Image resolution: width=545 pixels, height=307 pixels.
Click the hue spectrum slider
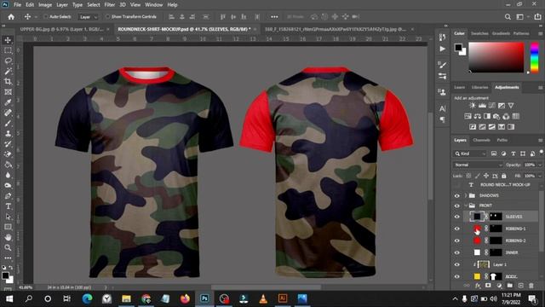click(535, 57)
